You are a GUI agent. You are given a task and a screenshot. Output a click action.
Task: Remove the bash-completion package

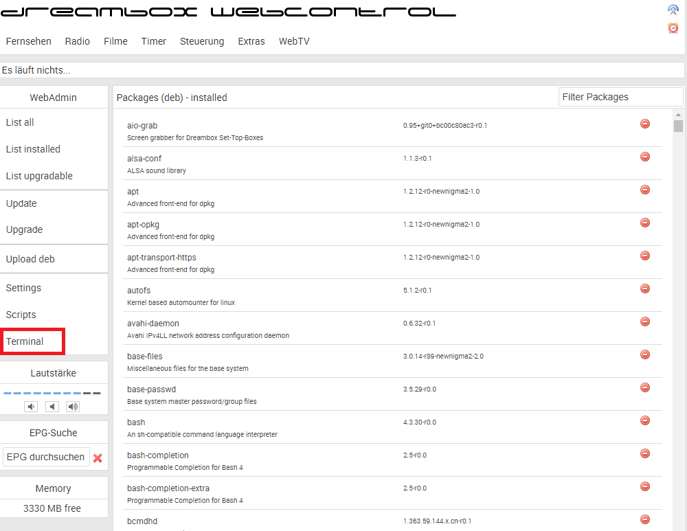(x=645, y=453)
